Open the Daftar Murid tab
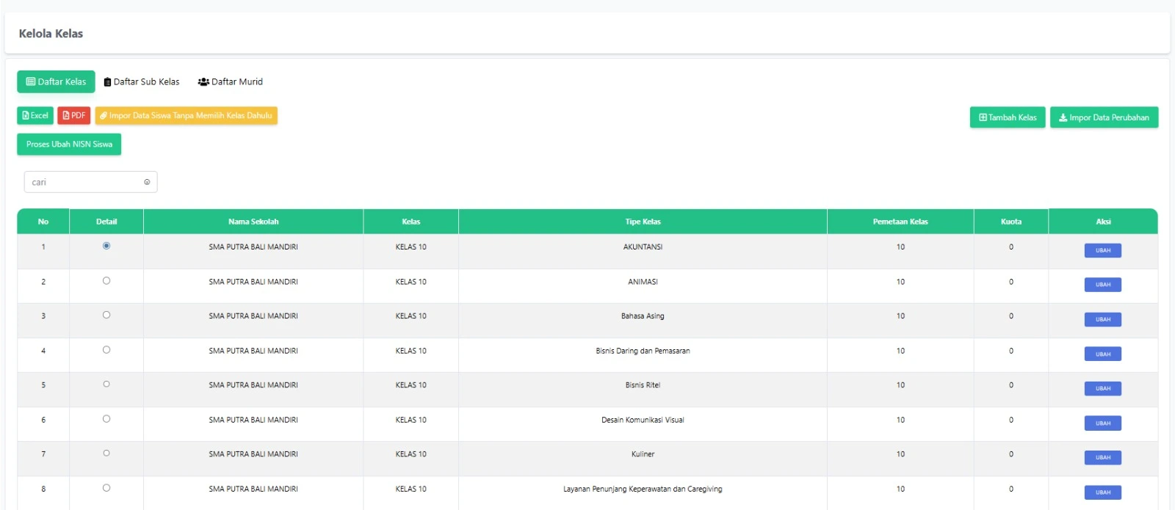Image resolution: width=1175 pixels, height=510 pixels. click(231, 82)
